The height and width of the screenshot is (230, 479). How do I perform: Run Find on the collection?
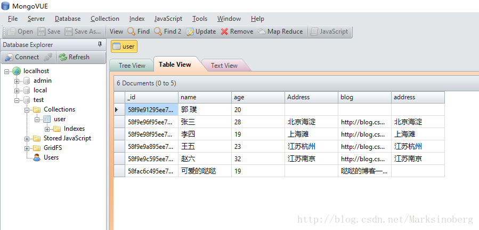click(x=139, y=31)
